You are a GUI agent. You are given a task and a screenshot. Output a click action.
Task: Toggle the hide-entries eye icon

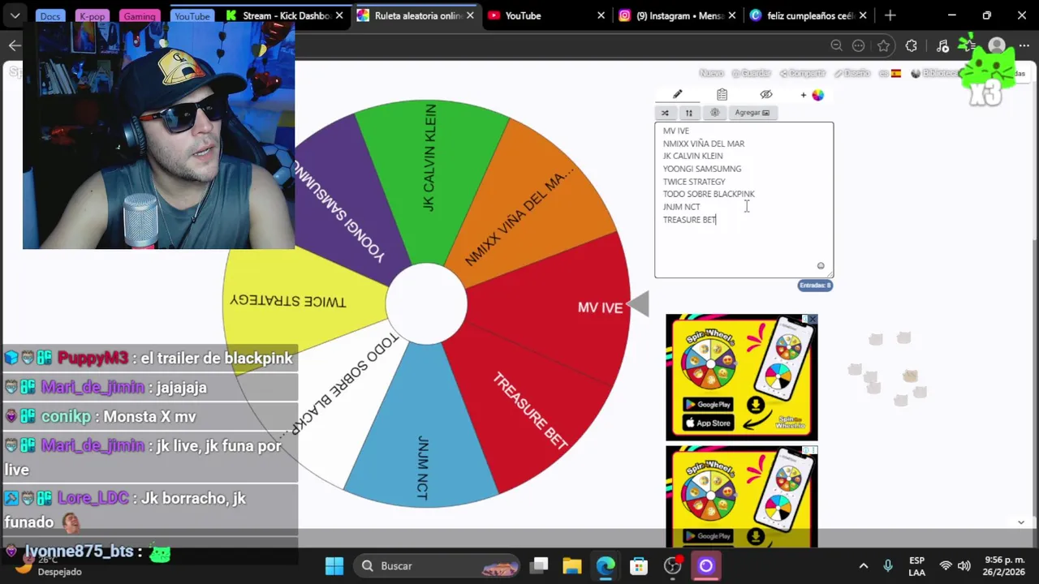click(x=766, y=95)
